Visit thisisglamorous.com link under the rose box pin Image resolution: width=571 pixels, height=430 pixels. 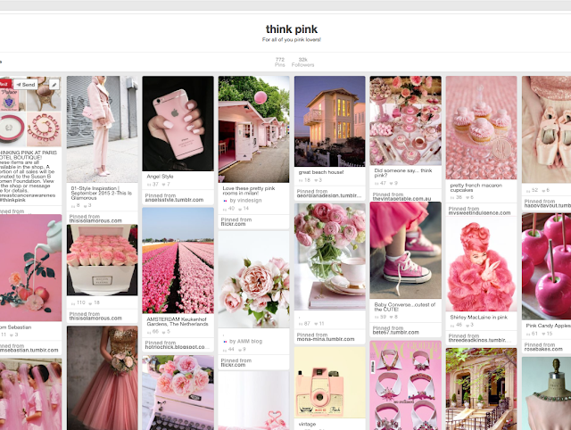click(95, 318)
